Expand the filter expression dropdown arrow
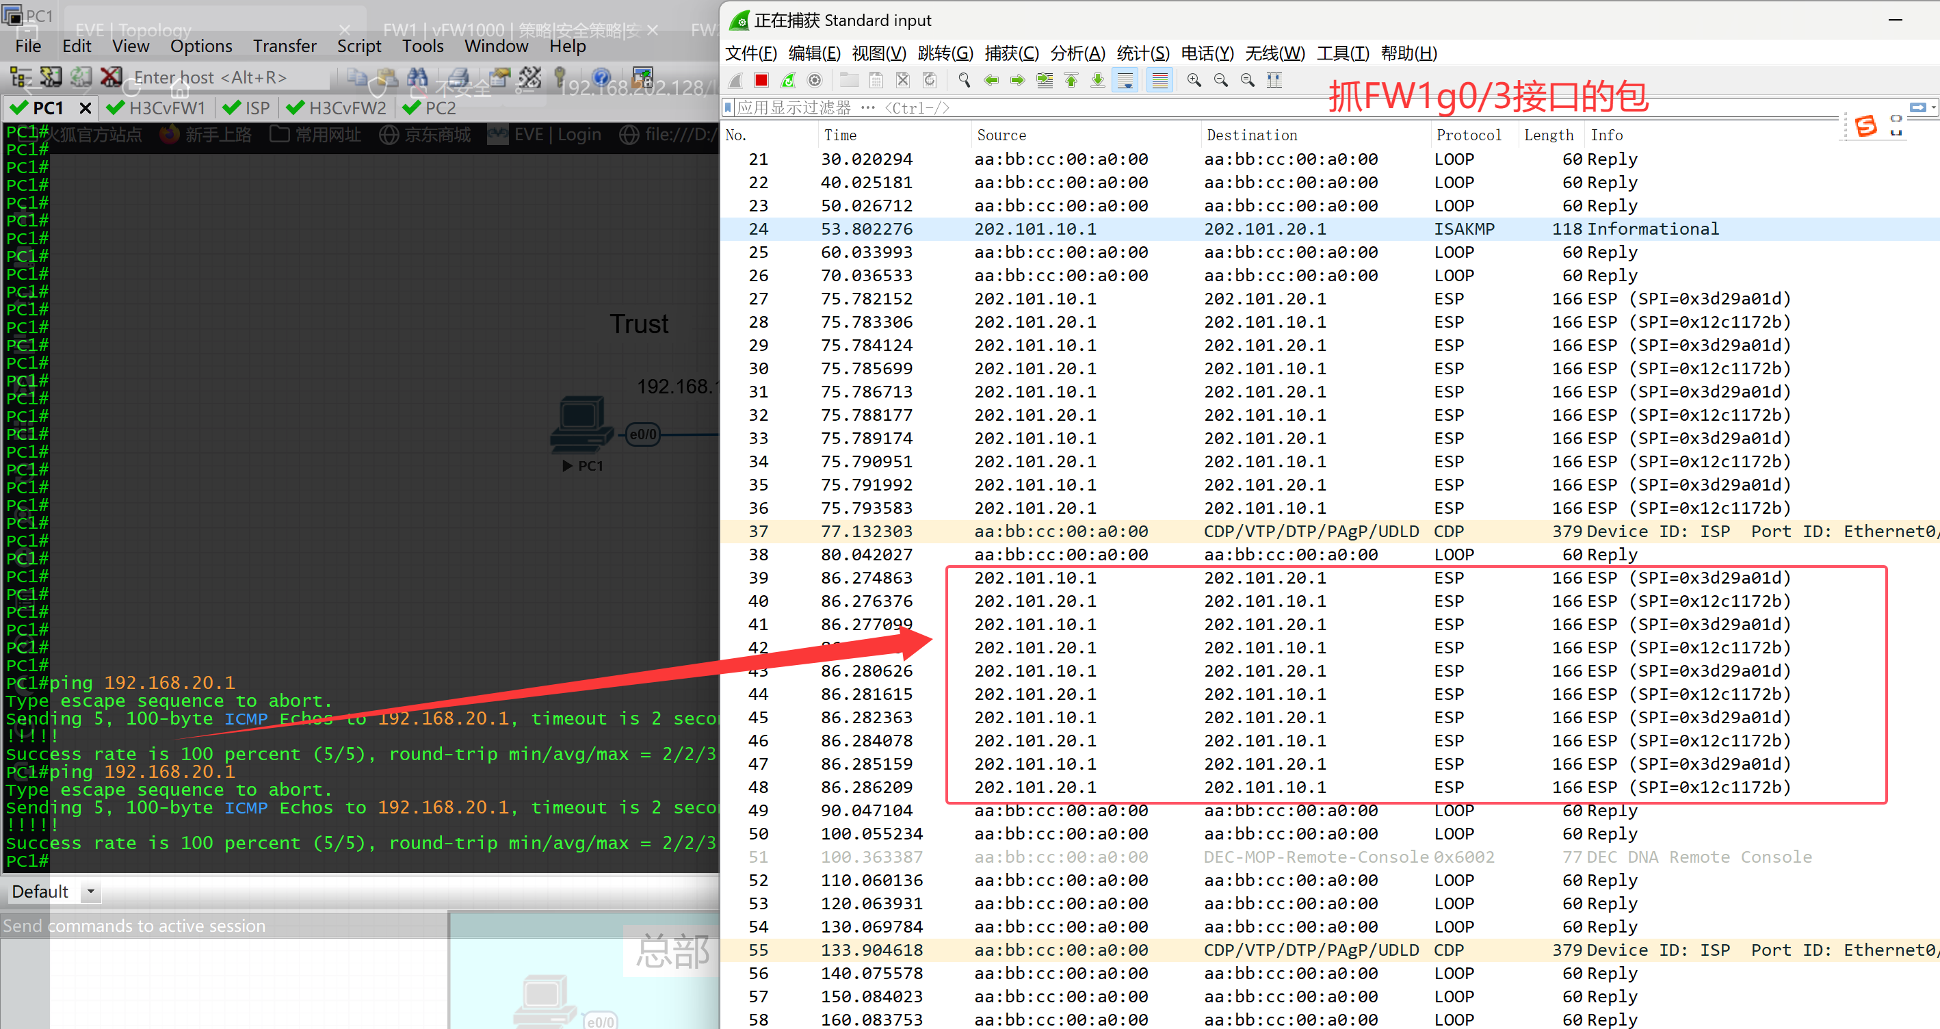Image resolution: width=1940 pixels, height=1029 pixels. [x=1933, y=107]
